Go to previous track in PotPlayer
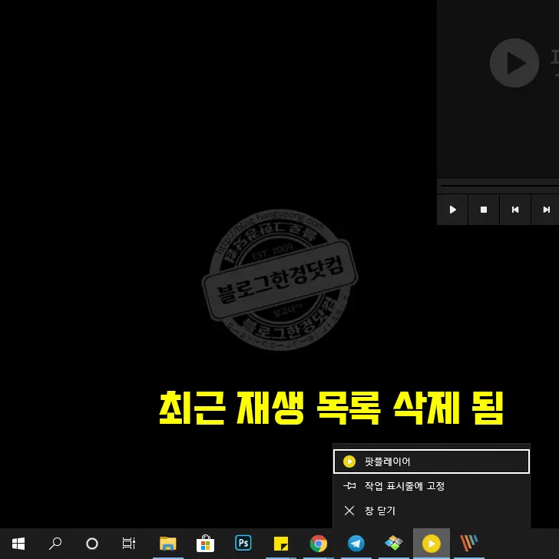The height and width of the screenshot is (559, 559). [514, 210]
